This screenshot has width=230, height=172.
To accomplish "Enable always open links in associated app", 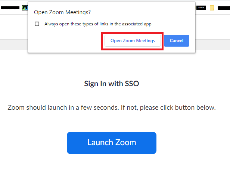I will pyautogui.click(x=37, y=24).
